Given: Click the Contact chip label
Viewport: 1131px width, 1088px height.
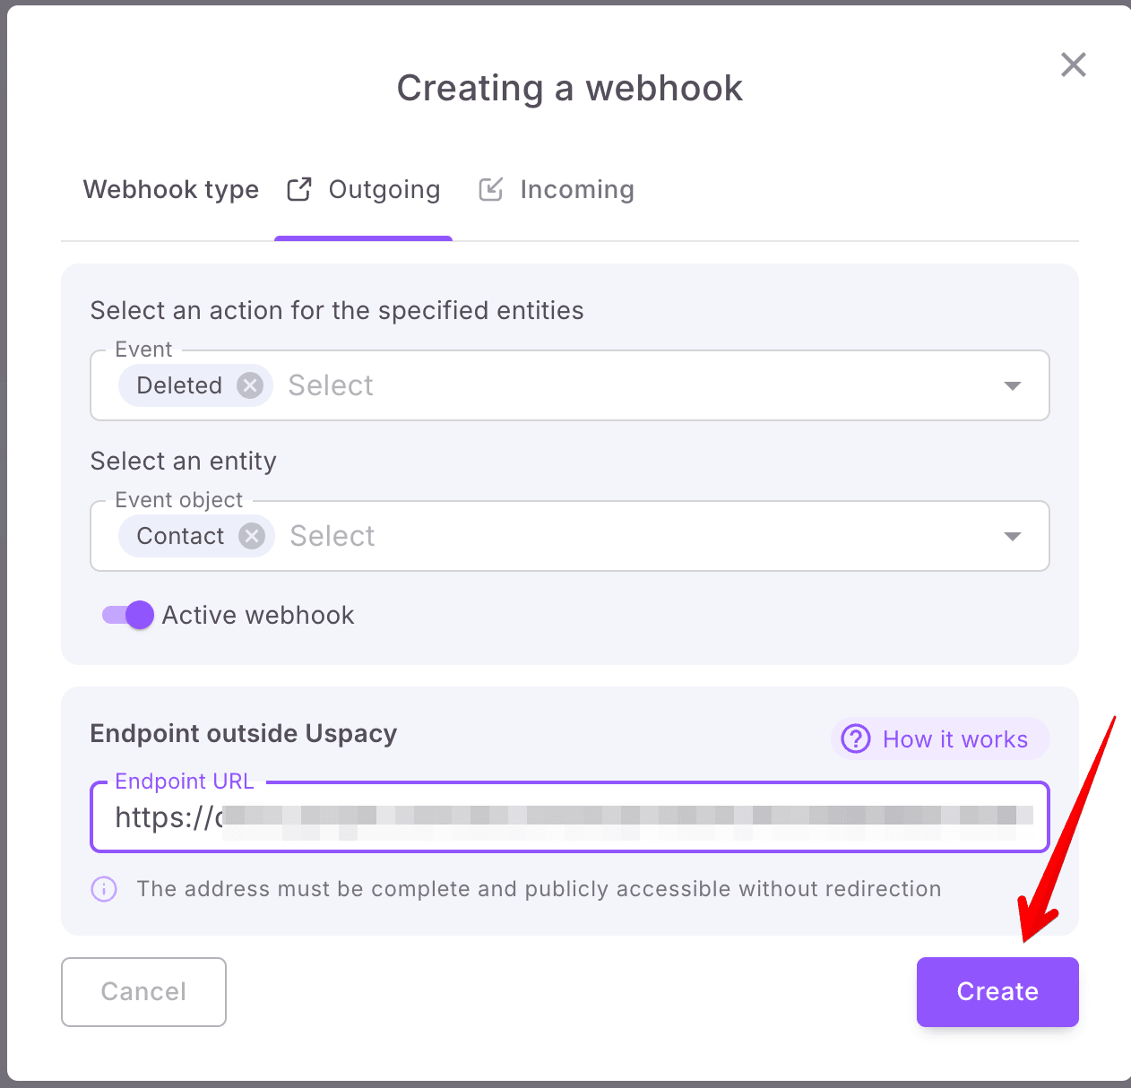Looking at the screenshot, I should point(180,536).
